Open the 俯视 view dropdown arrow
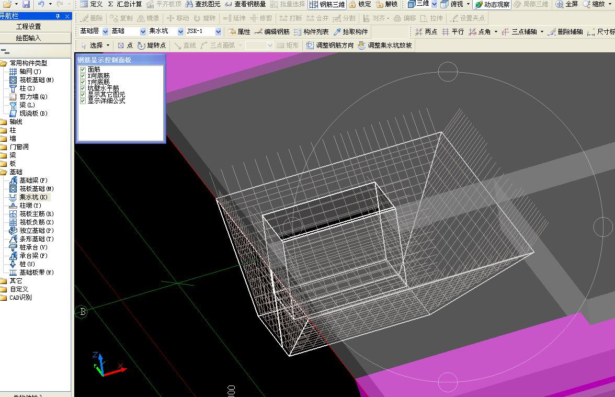 click(469, 4)
